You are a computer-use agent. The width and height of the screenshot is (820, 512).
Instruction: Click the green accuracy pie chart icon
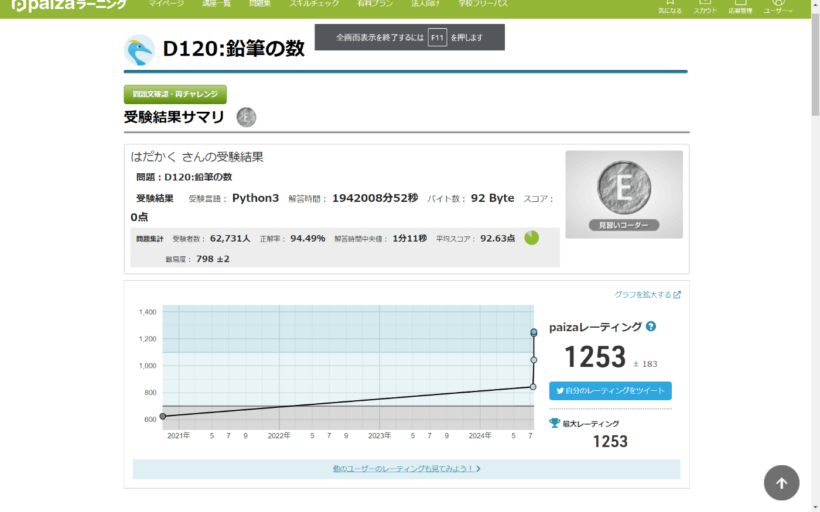click(x=531, y=238)
